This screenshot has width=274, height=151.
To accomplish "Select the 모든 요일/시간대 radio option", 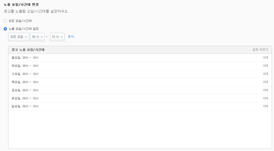I will 5,21.
